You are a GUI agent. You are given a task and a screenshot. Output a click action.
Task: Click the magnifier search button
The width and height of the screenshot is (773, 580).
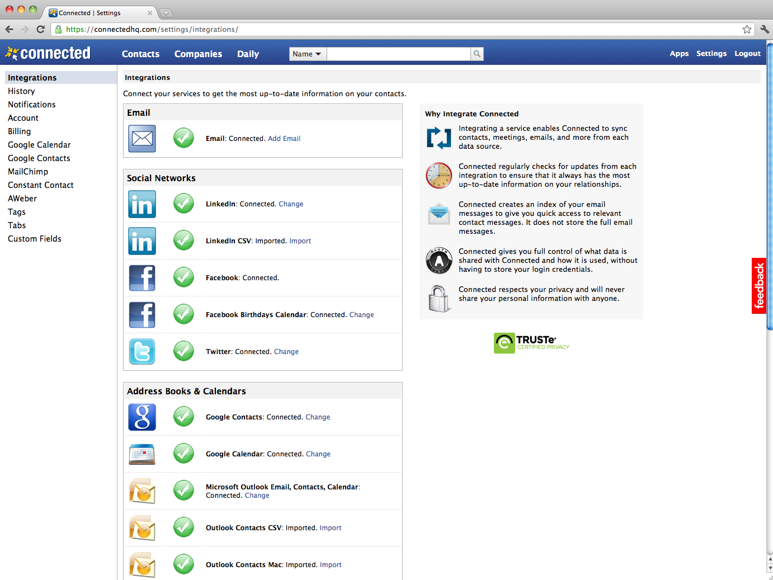[x=477, y=54]
